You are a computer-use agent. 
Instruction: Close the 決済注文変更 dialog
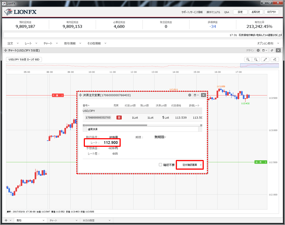coord(203,95)
